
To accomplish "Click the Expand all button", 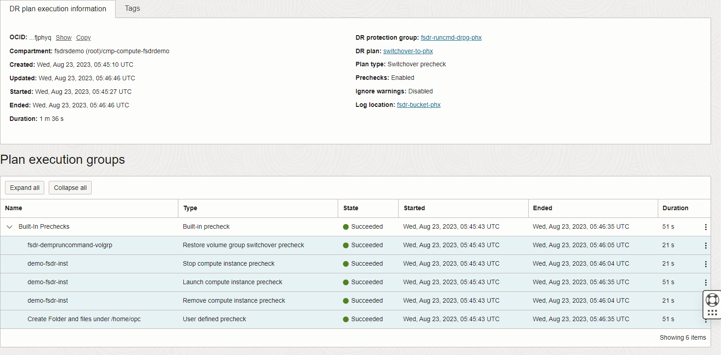I will coord(25,188).
